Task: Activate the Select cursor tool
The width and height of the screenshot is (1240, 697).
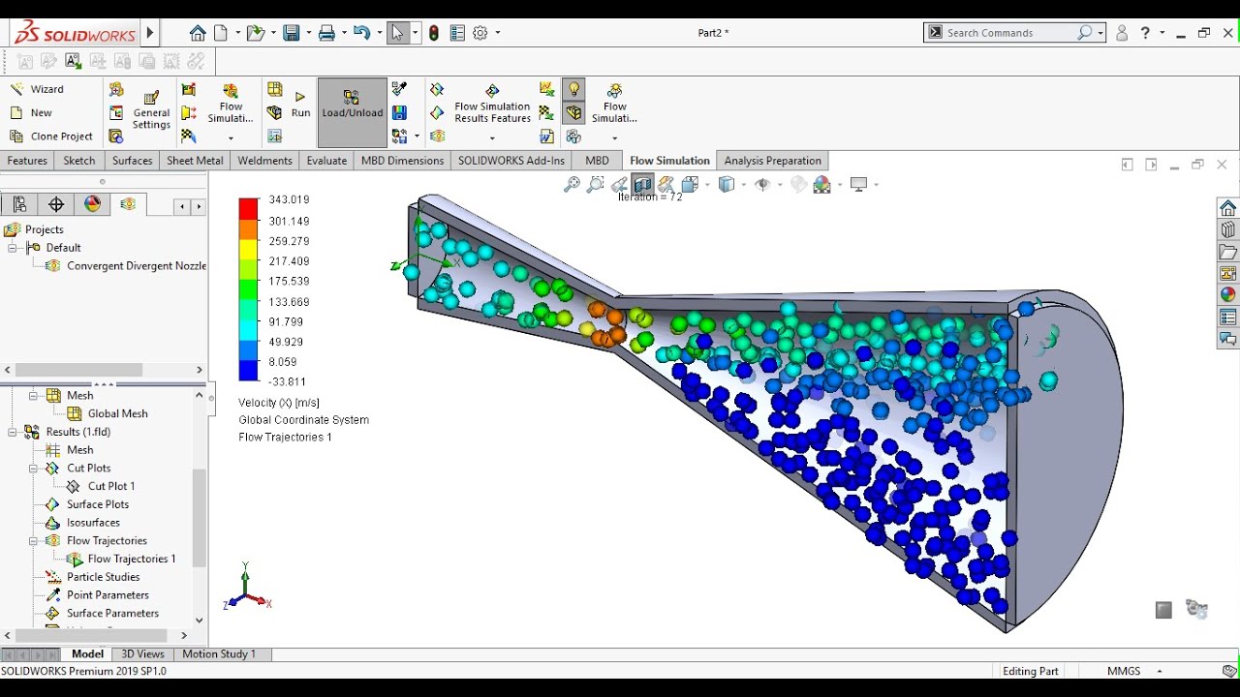Action: click(x=397, y=33)
